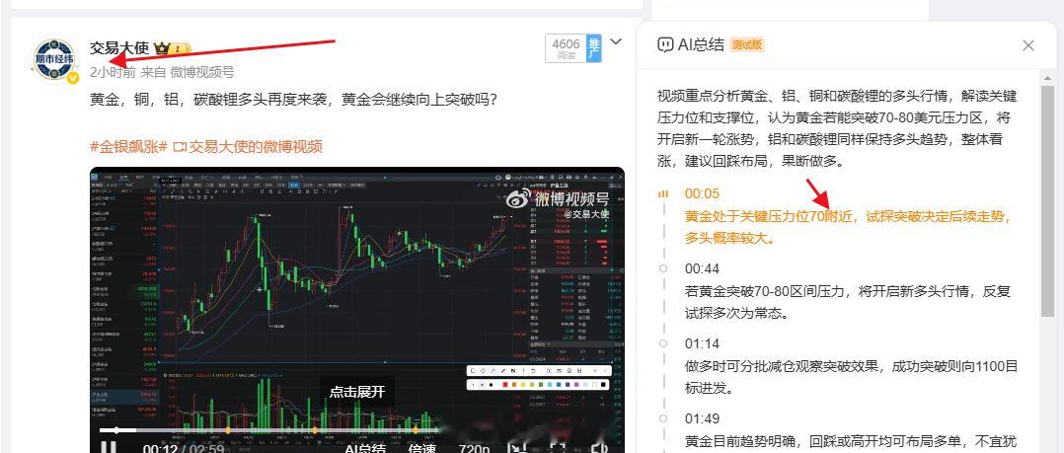The image size is (1064, 453).
Task: Jump to the 00:44 summary timestamp
Action: [702, 269]
